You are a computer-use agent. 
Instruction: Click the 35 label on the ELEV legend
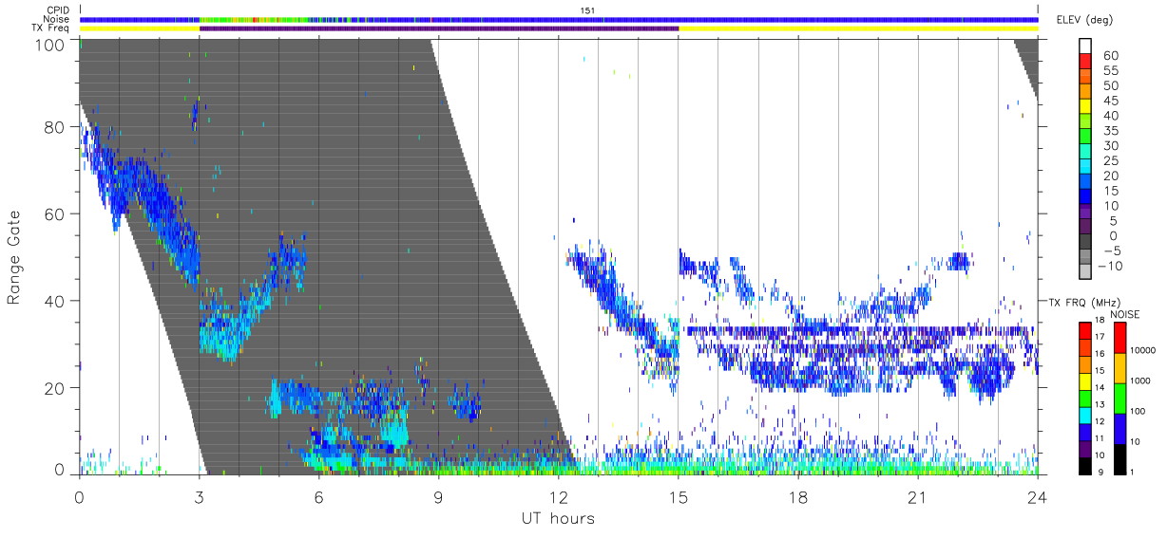click(1111, 131)
